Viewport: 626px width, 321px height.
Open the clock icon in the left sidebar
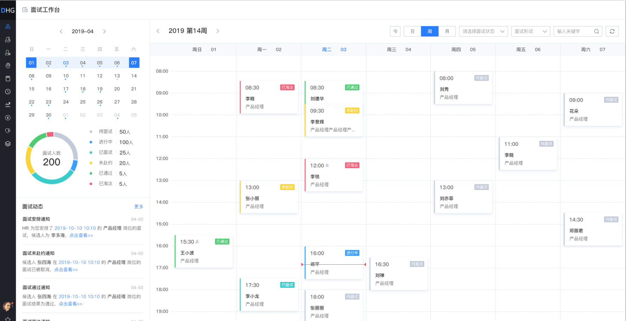[x=8, y=92]
